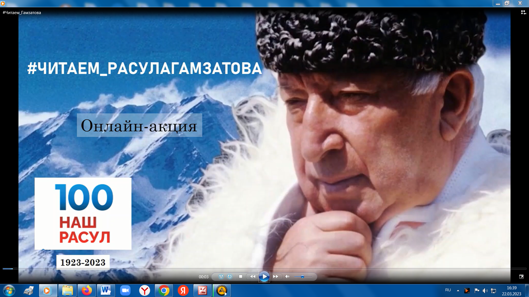This screenshot has height=297, width=529.
Task: Open Yandex Browser from the taskbar
Action: coord(145,290)
